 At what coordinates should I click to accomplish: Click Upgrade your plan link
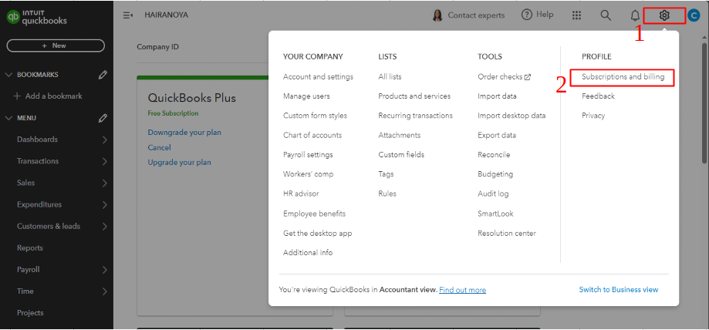(180, 162)
